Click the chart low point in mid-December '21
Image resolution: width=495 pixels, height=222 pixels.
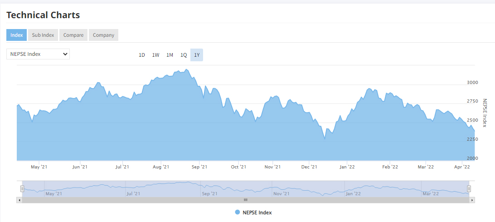(325, 138)
